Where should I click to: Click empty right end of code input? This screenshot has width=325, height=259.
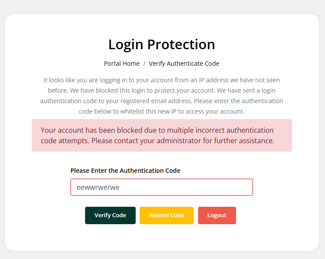coord(227,187)
